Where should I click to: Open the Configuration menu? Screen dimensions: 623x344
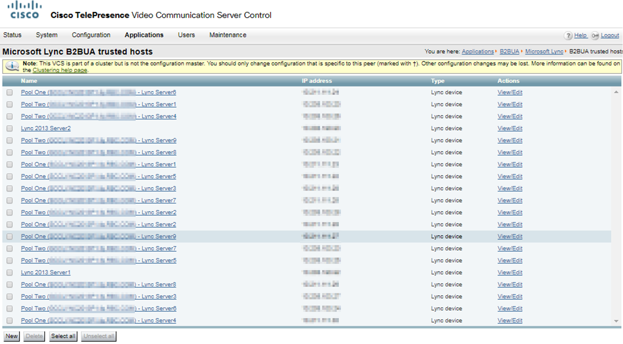click(x=91, y=35)
